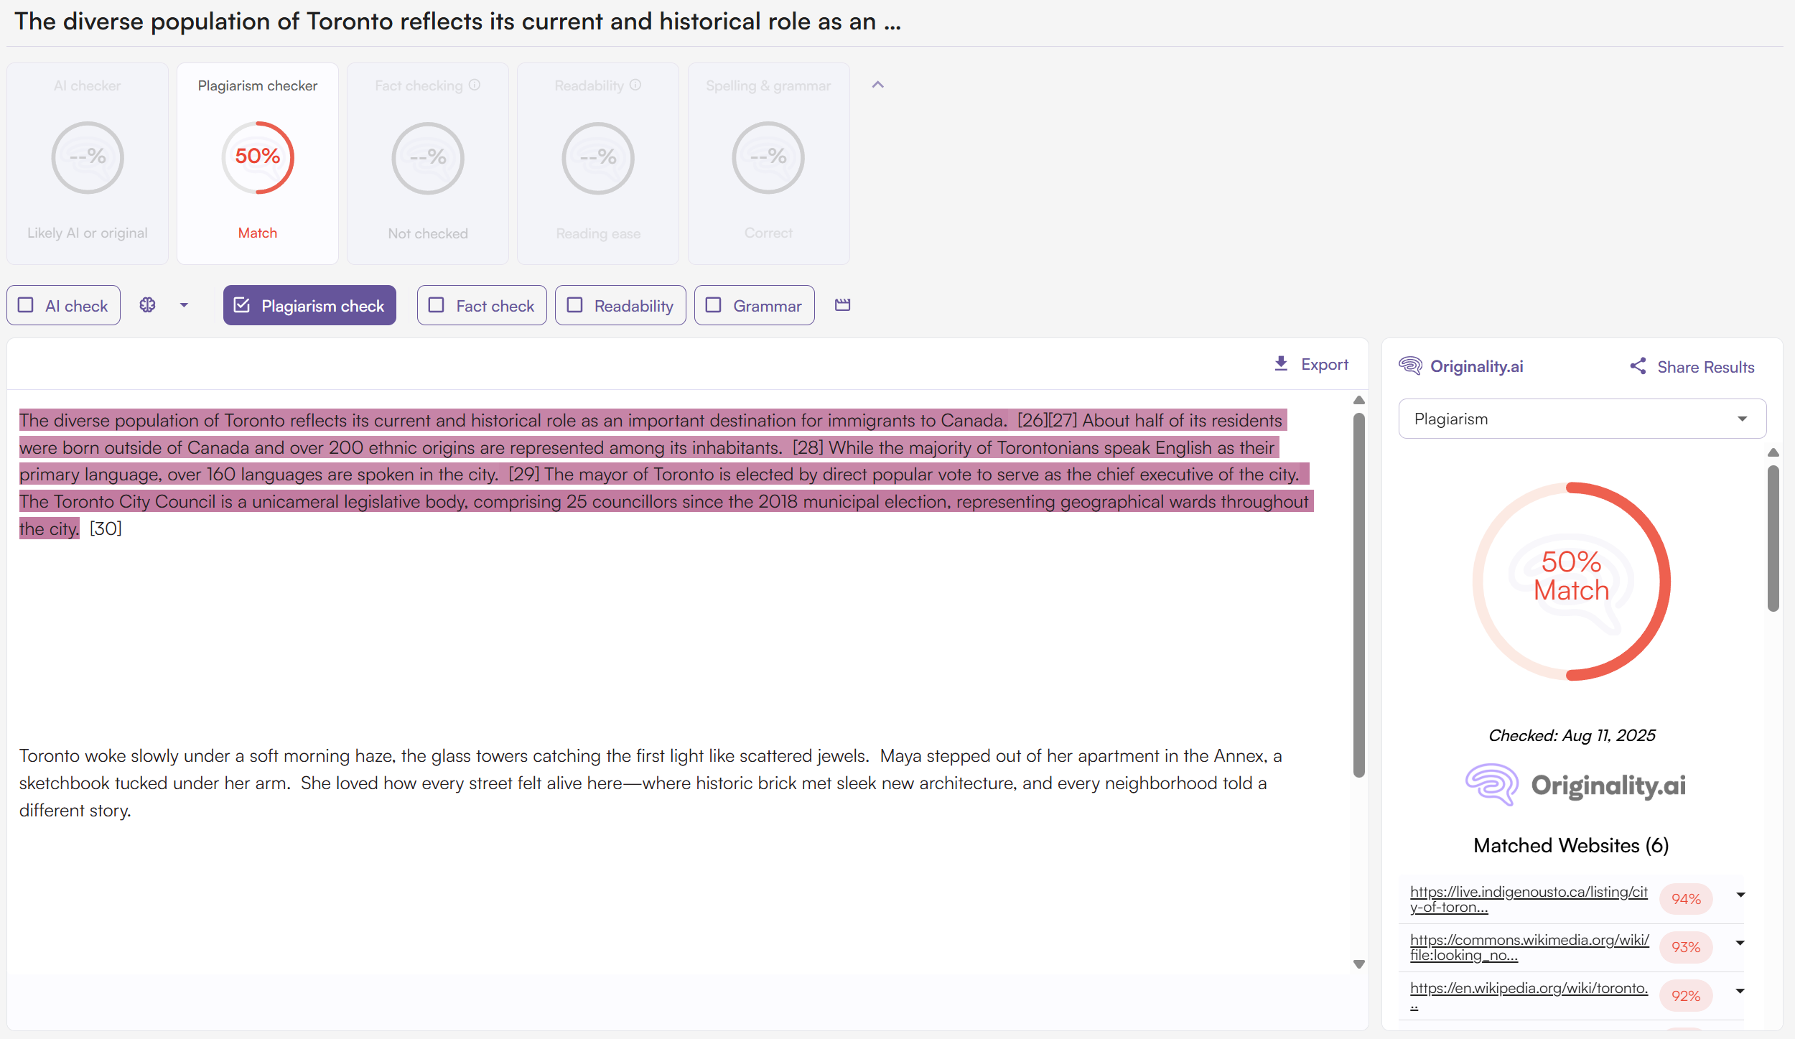Click the [30] citation marker
This screenshot has width=1795, height=1039.
point(106,528)
